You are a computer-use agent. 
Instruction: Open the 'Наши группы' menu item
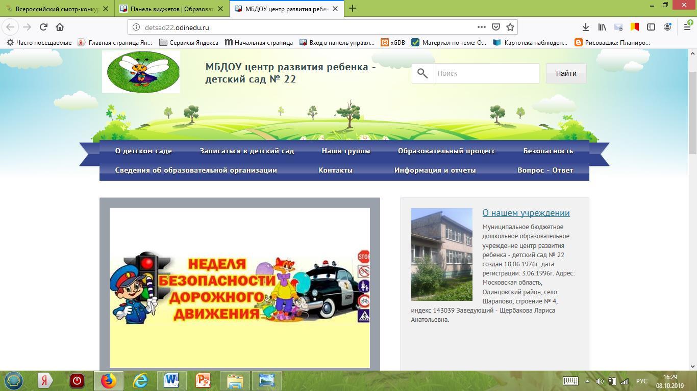pyautogui.click(x=345, y=151)
